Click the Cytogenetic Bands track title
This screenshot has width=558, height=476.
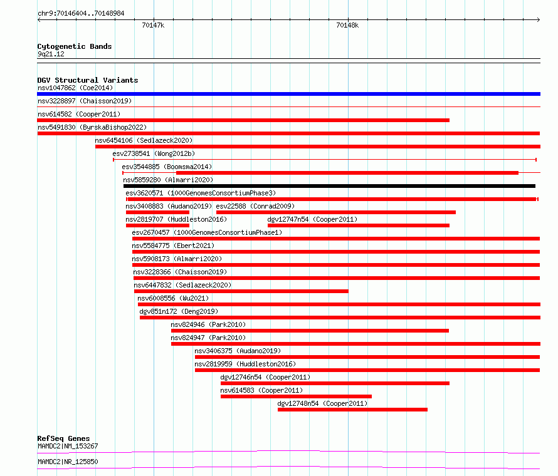click(75, 46)
